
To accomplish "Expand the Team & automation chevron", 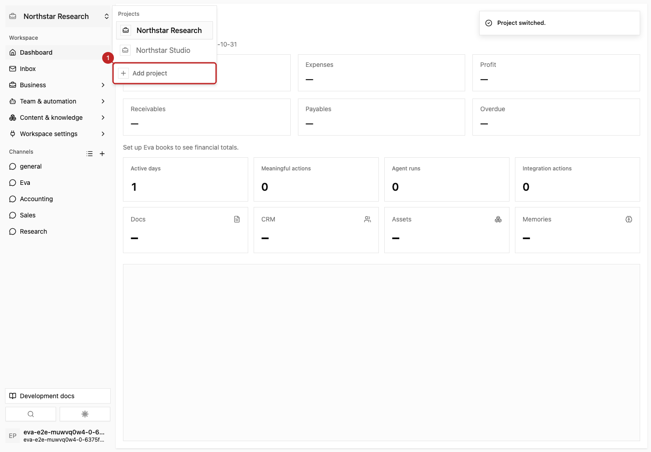I will click(103, 101).
